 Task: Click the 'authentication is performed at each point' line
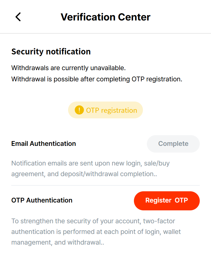pos(96,232)
